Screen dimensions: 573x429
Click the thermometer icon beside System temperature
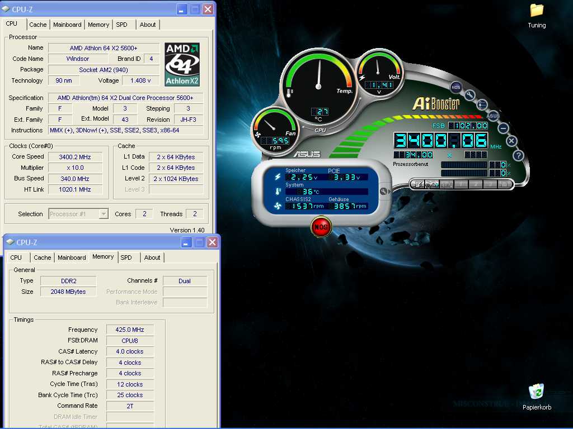pyautogui.click(x=278, y=191)
